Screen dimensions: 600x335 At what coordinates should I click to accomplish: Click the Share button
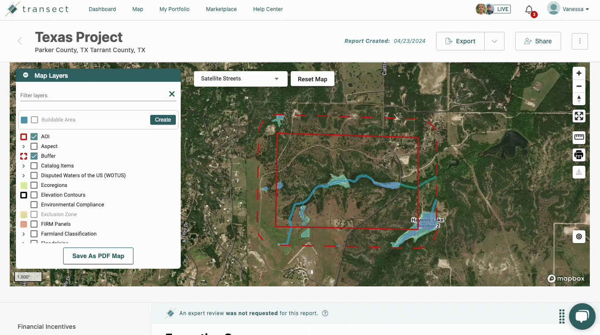[538, 41]
